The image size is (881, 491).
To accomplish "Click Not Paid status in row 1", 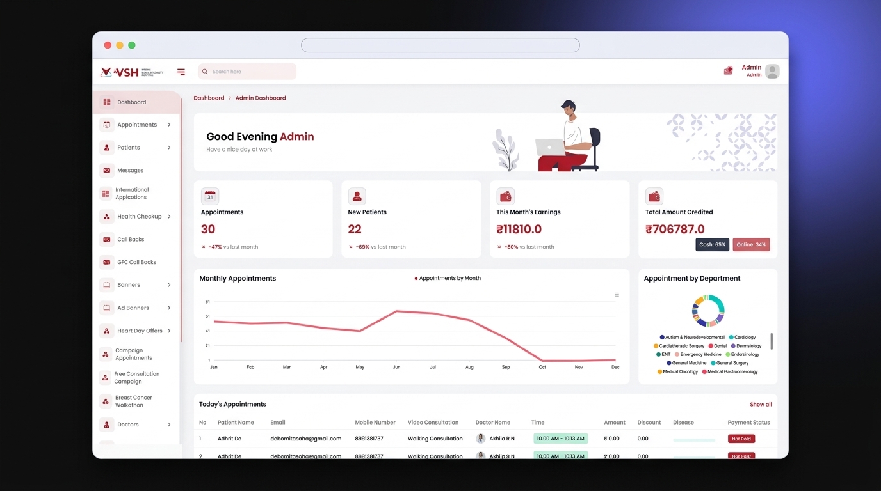I will coord(741,439).
